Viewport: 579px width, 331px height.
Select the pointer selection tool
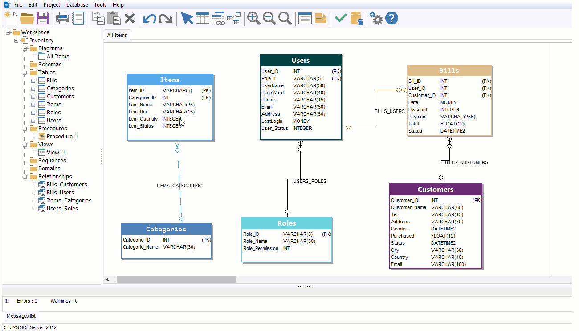tap(187, 18)
